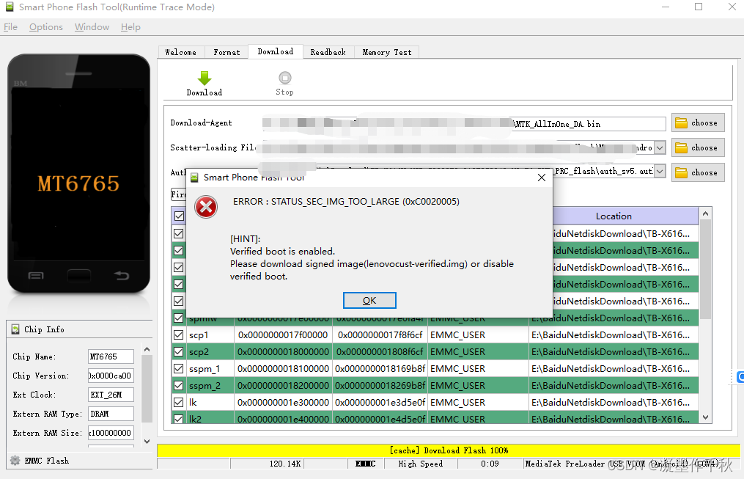
Task: Click the EMMC Flash gear icon
Action: pos(15,461)
